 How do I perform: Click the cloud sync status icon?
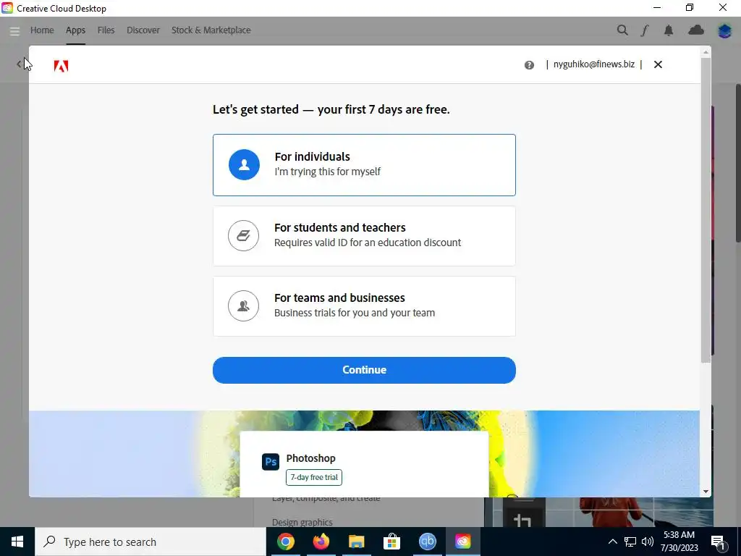point(695,30)
